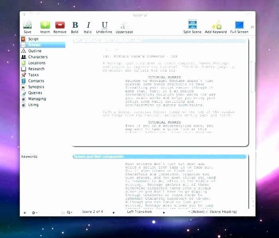This screenshot has height=238, width=279.
Task: Open the Scene 2 of 4 dropdown
Action: 98,212
